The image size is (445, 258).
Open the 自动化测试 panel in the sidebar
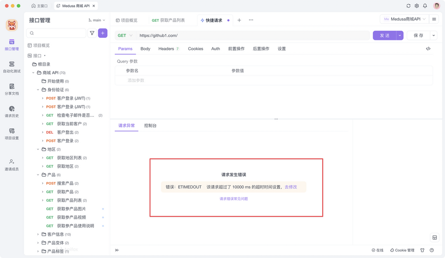(x=12, y=67)
